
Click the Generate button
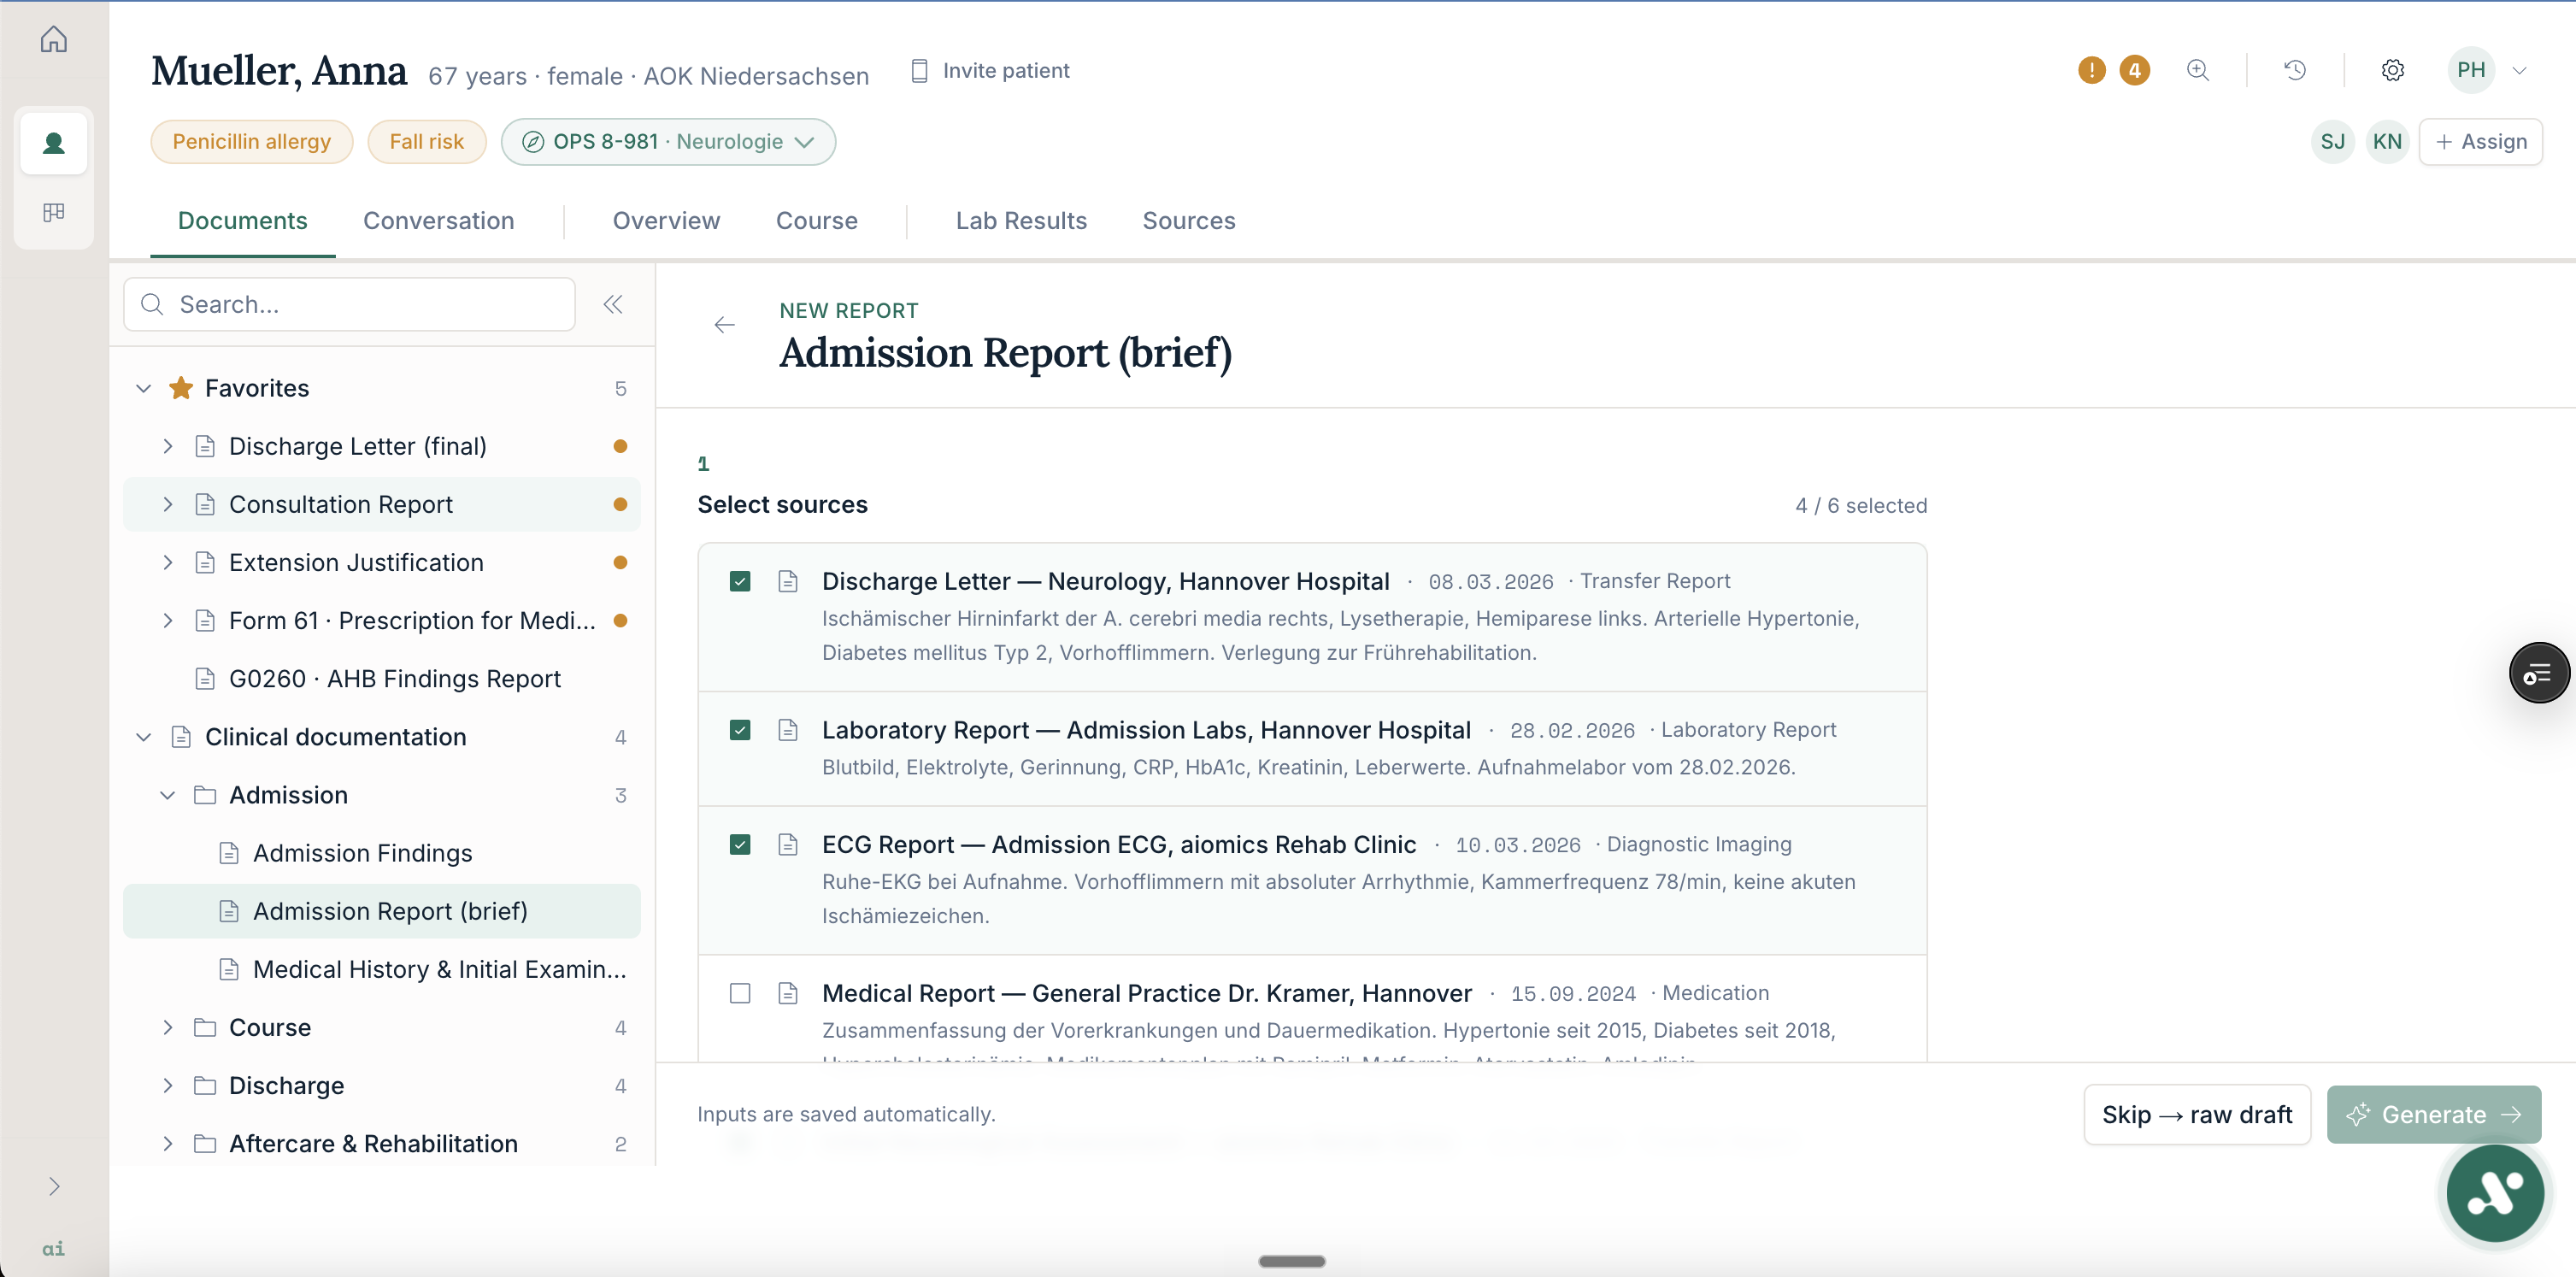[2433, 1114]
